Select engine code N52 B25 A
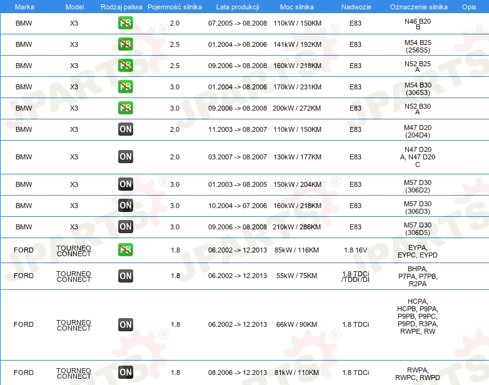The image size is (489, 385). pos(418,66)
